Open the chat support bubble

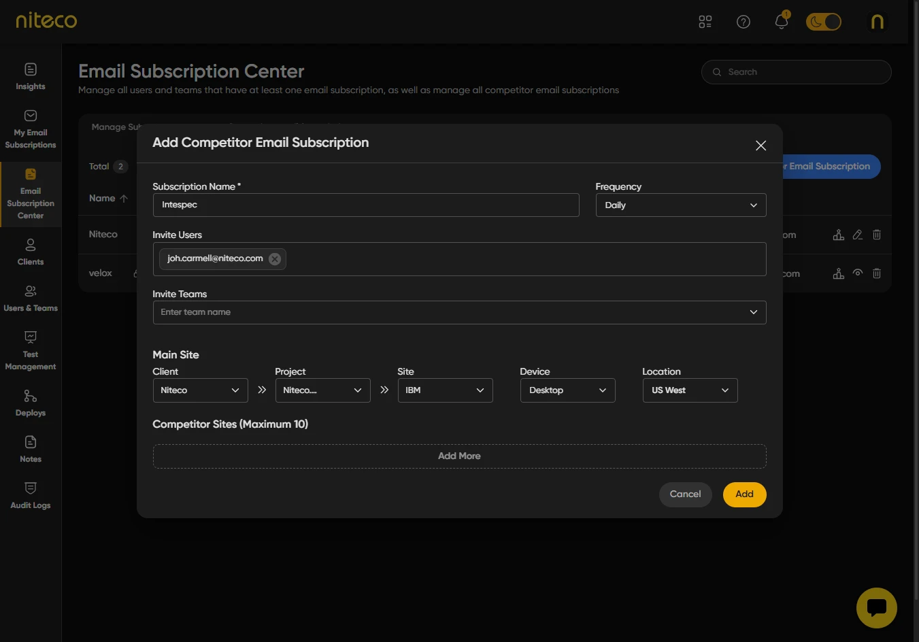[876, 607]
